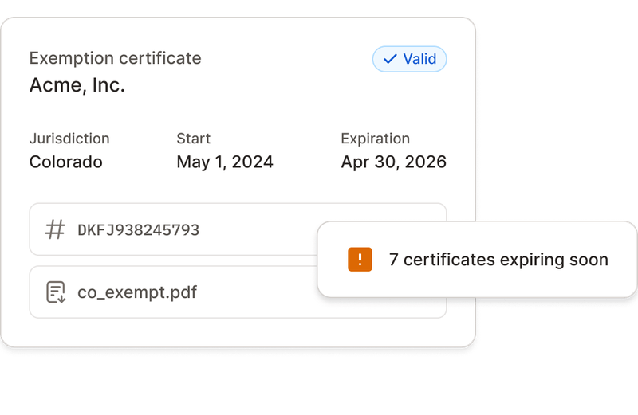Click the Expiration label
Viewport: 638px width, 415px height.
coord(375,139)
